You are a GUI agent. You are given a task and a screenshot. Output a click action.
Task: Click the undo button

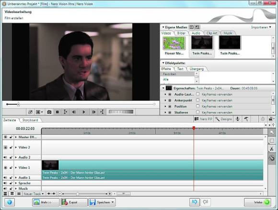(x=195, y=202)
